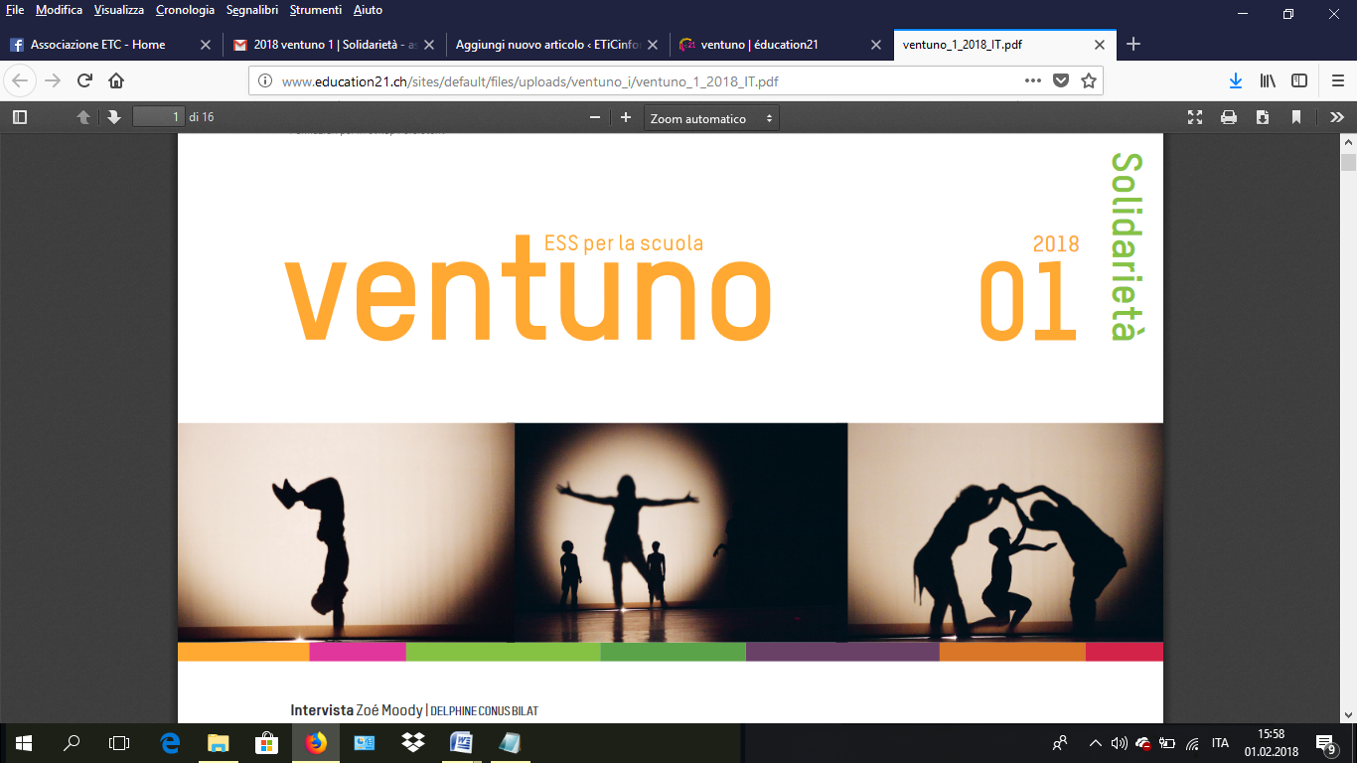Open page actions three-dot menu
This screenshot has width=1357, height=763.
pos(1033,81)
